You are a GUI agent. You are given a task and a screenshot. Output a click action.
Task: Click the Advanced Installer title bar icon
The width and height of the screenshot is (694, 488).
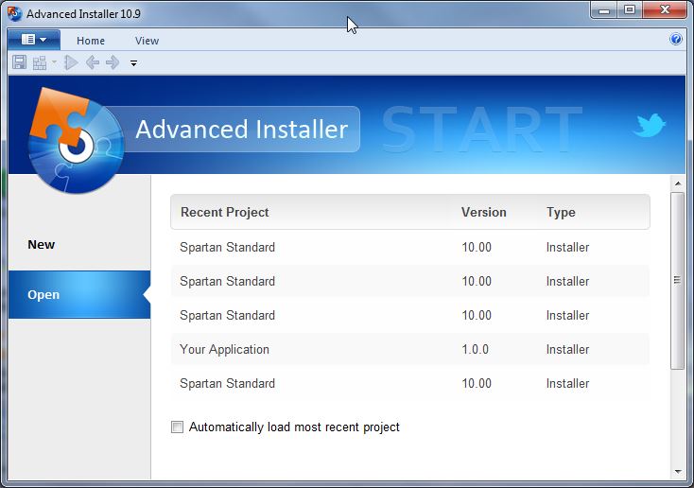(x=14, y=14)
